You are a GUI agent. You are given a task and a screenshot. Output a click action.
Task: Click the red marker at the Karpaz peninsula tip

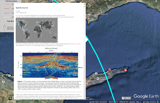pyautogui.click(x=125, y=70)
